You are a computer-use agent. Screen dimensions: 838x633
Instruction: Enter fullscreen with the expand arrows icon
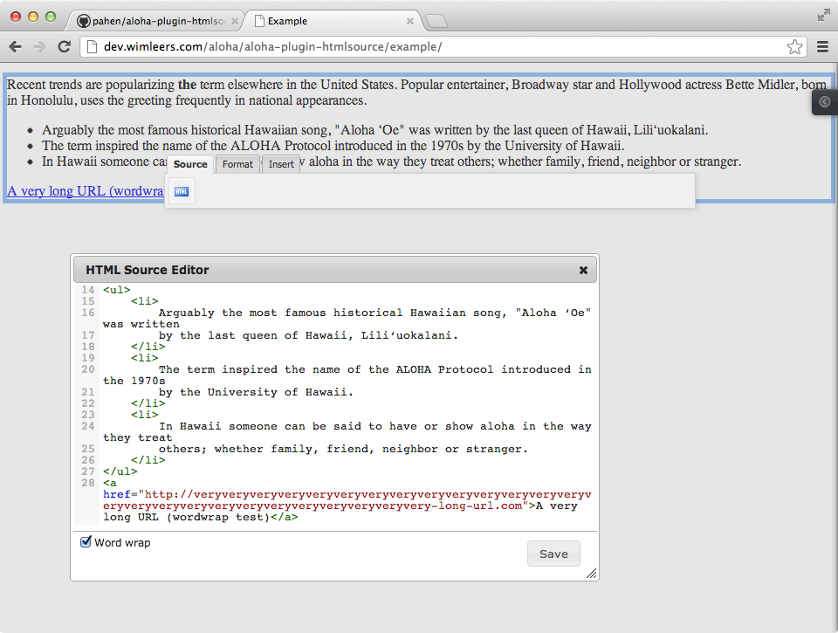coord(823,16)
